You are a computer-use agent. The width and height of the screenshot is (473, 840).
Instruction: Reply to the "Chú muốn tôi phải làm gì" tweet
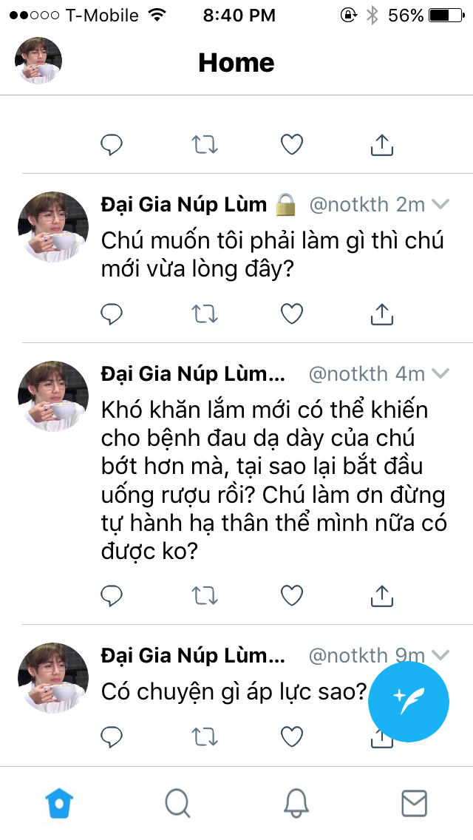tap(111, 314)
